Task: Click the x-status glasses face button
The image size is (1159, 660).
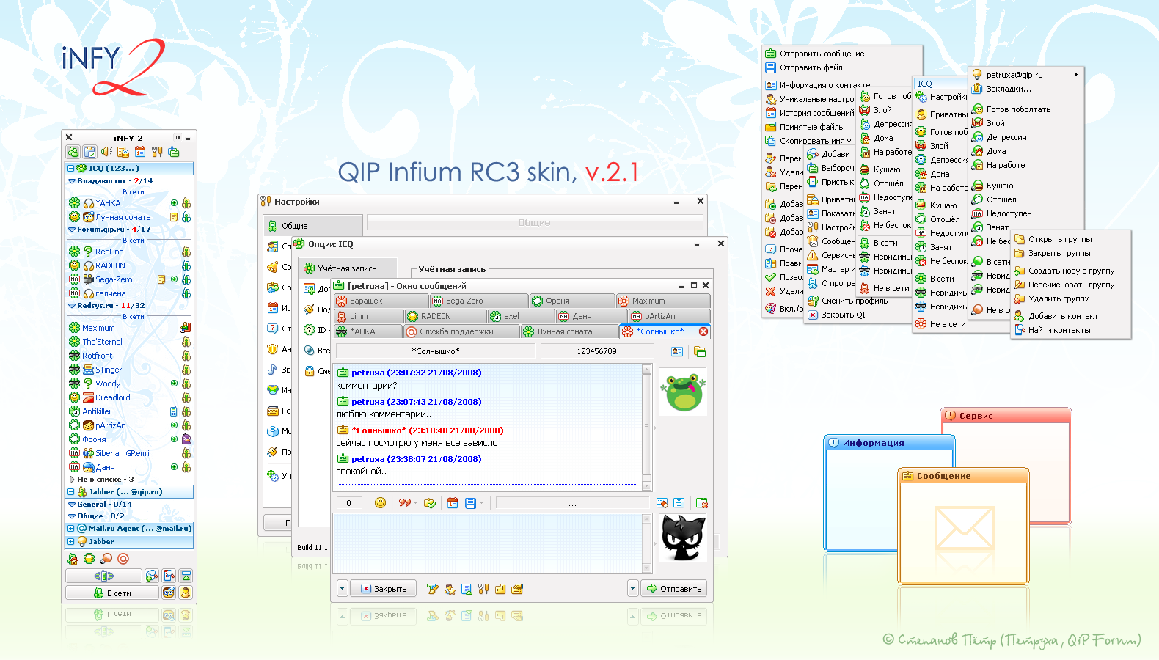Action: click(169, 593)
